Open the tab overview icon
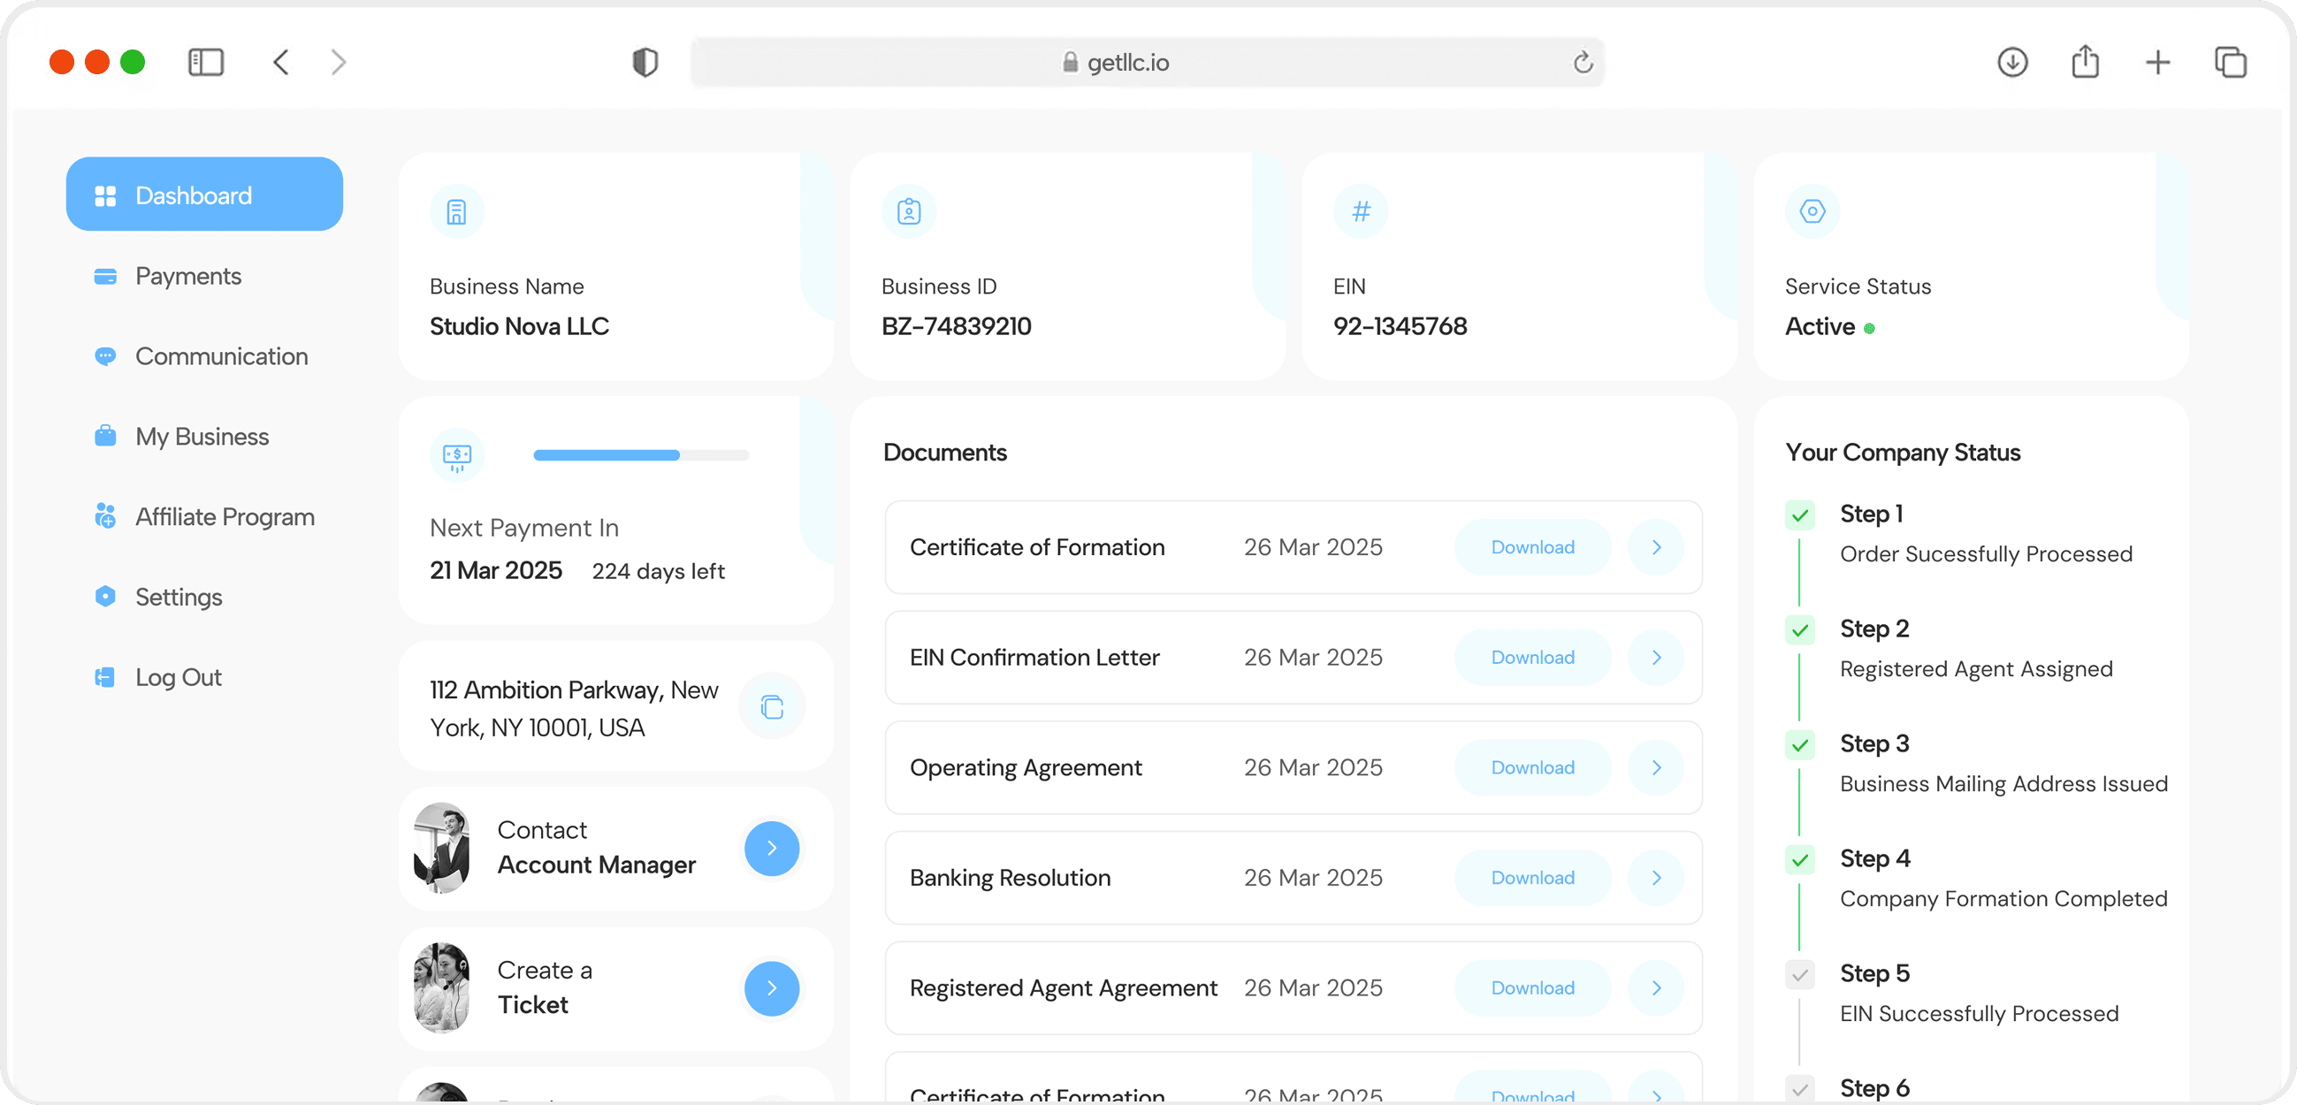 point(2230,63)
